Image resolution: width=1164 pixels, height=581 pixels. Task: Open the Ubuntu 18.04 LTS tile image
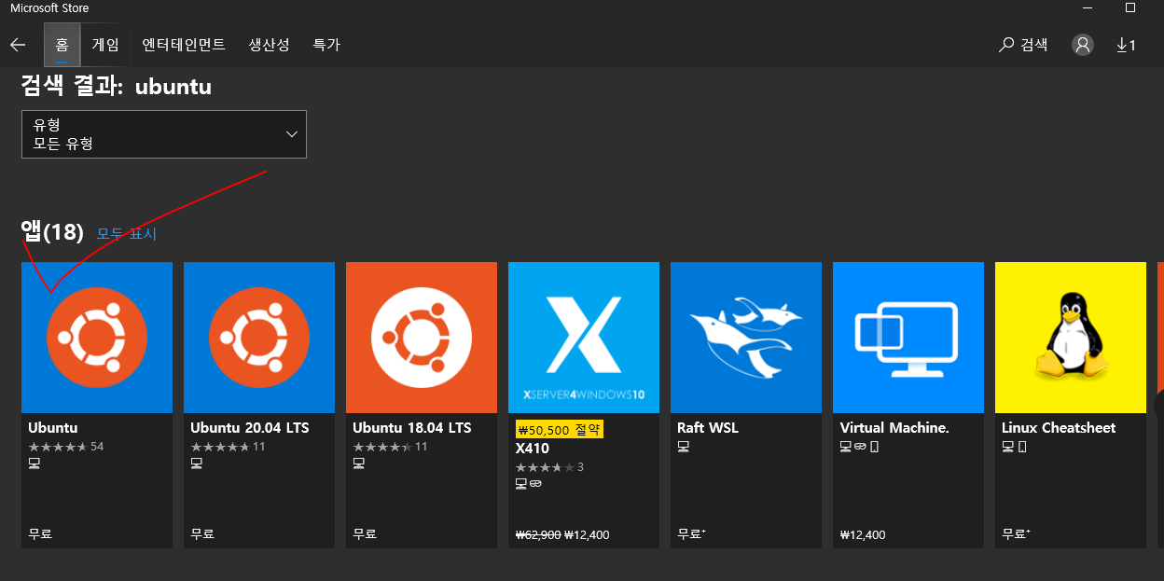[x=422, y=338]
